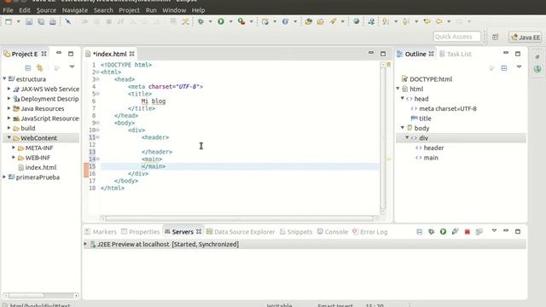Open the Project menu

129,10
